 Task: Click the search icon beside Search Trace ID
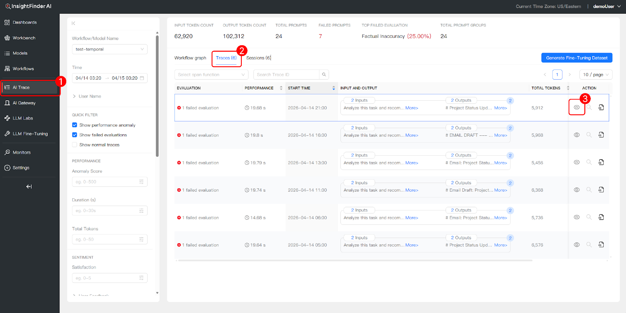point(324,75)
